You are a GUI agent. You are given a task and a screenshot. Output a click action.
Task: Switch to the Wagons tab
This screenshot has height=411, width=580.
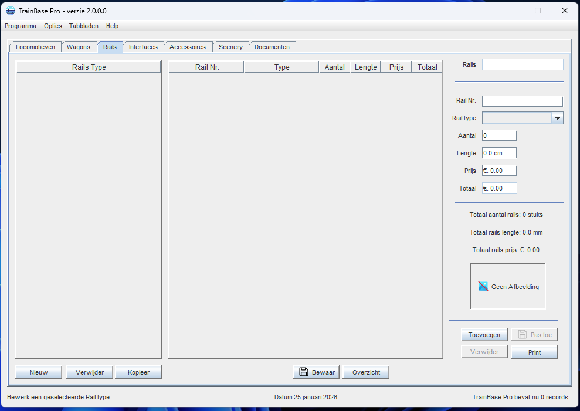click(79, 47)
